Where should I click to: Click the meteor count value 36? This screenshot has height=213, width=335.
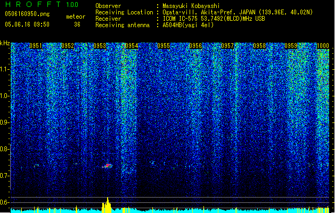[x=77, y=24]
